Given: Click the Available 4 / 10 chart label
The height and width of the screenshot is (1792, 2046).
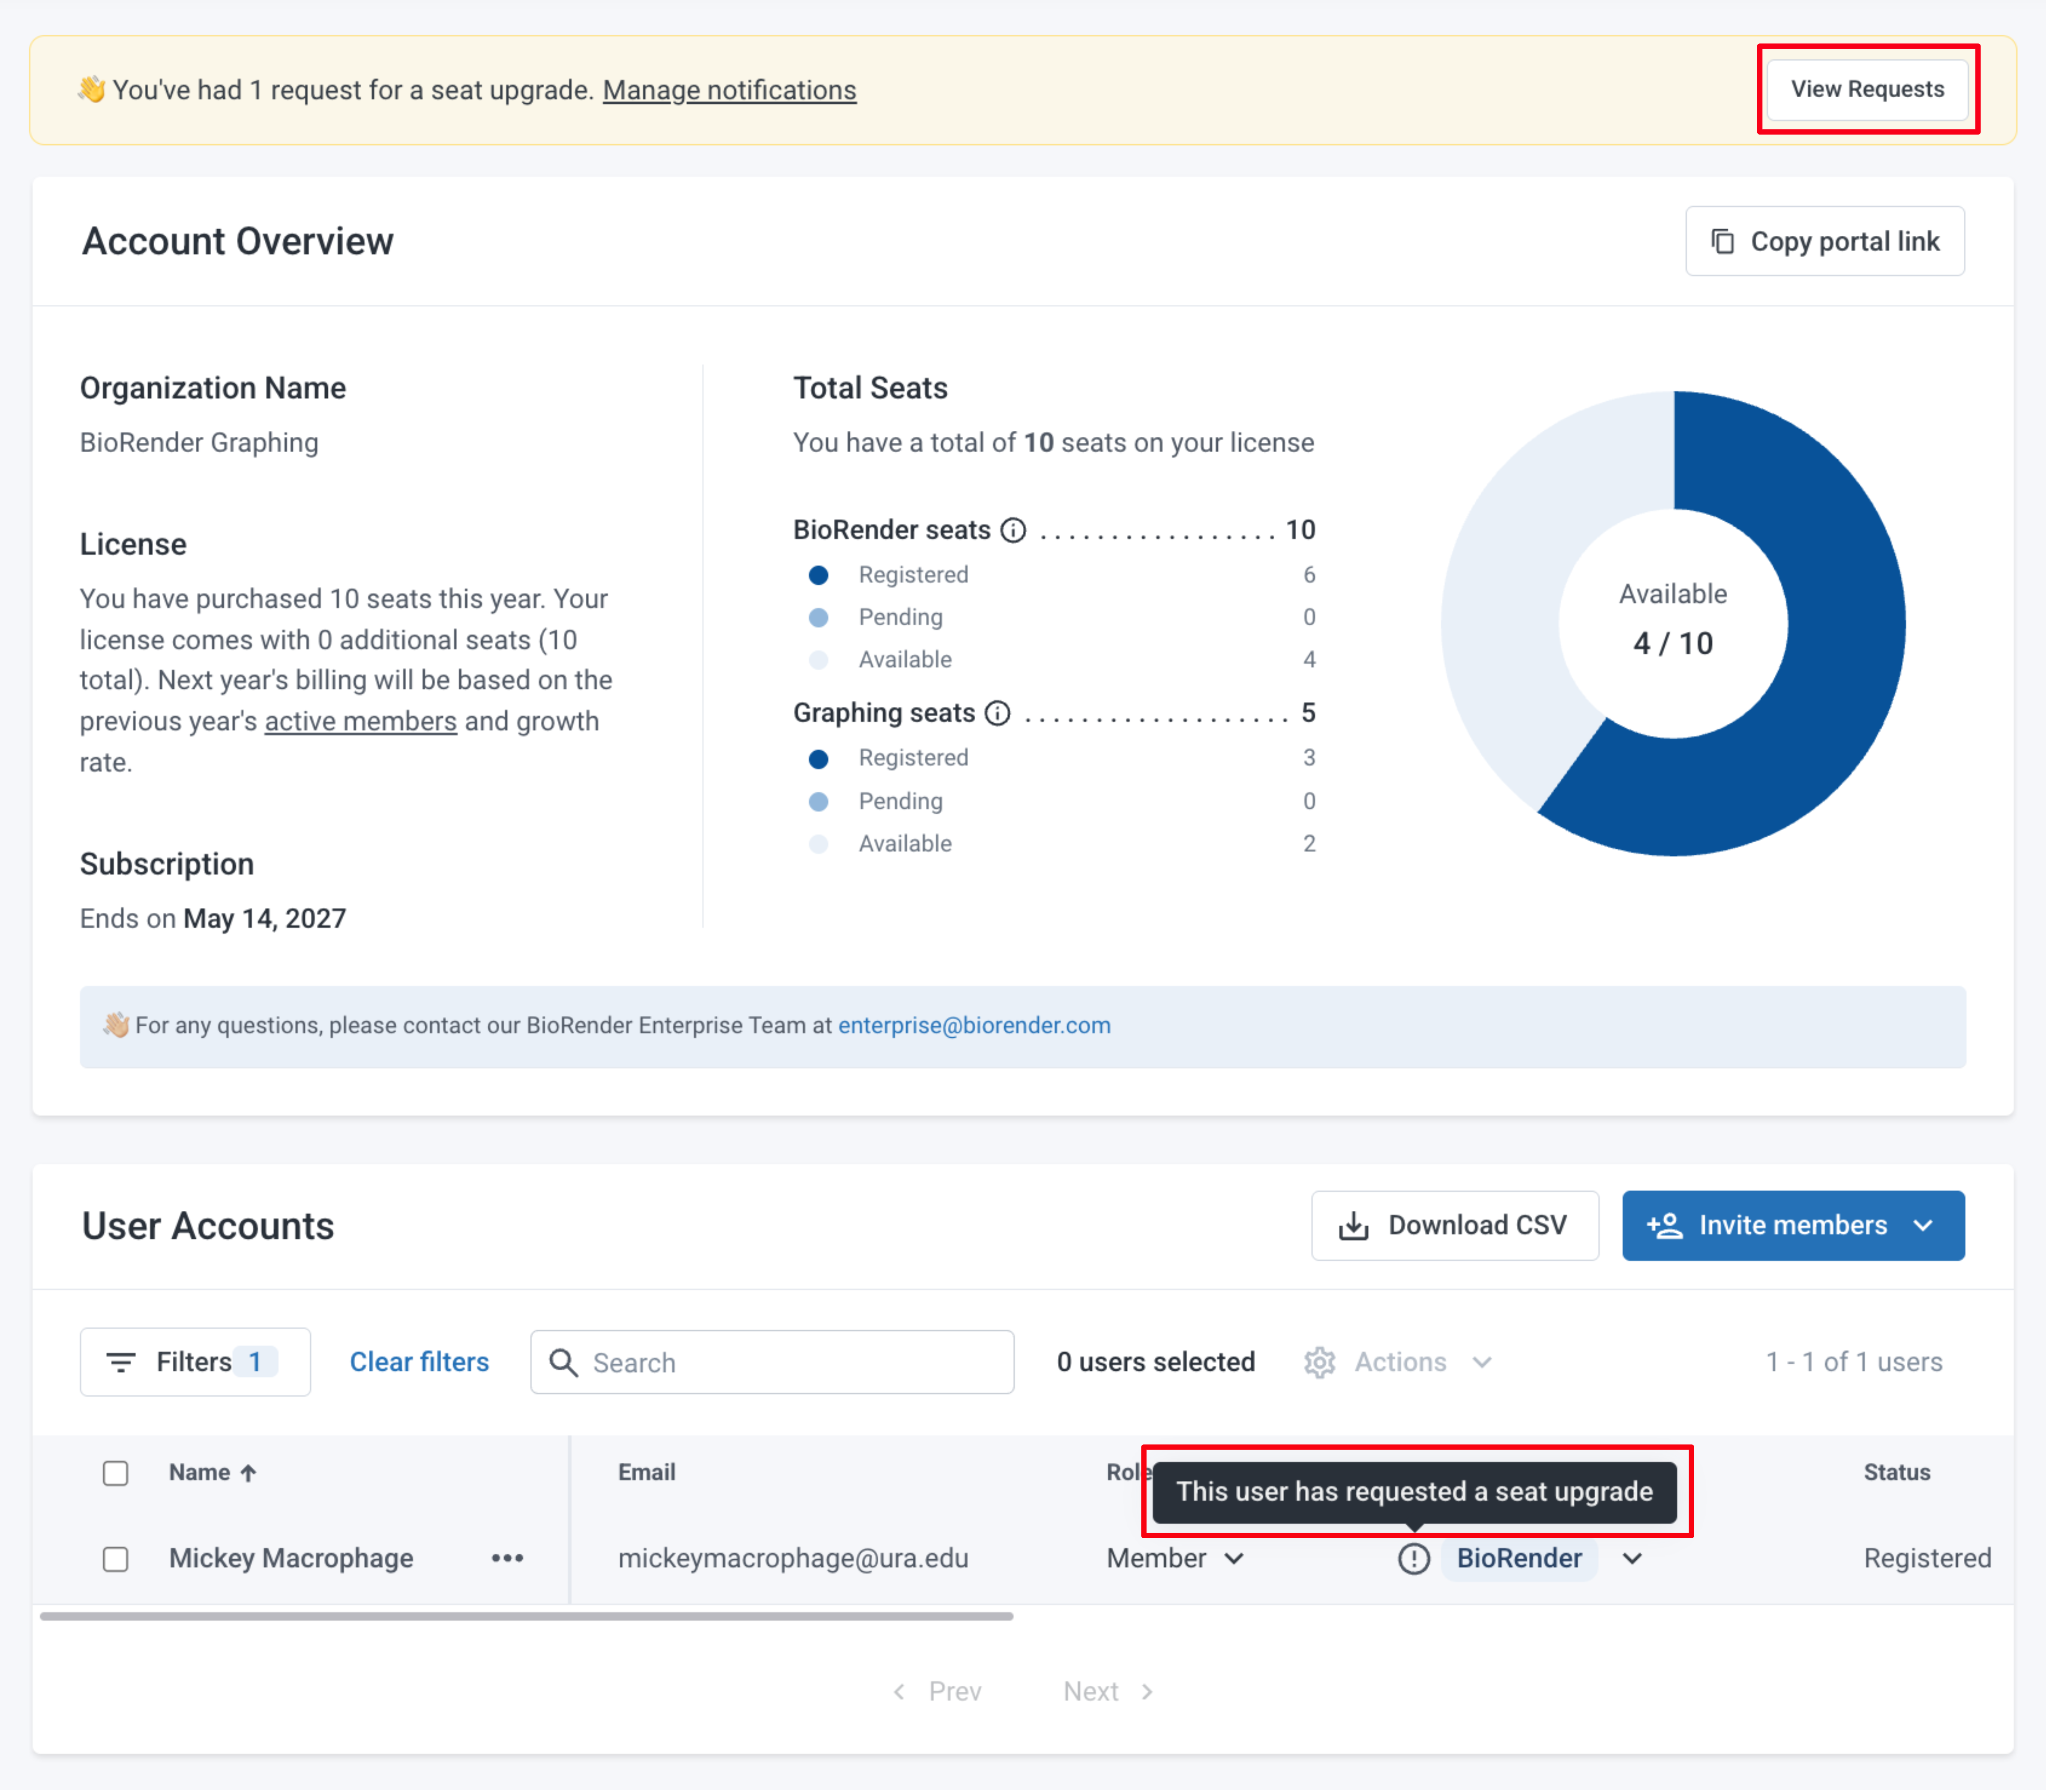Looking at the screenshot, I should [x=1673, y=619].
